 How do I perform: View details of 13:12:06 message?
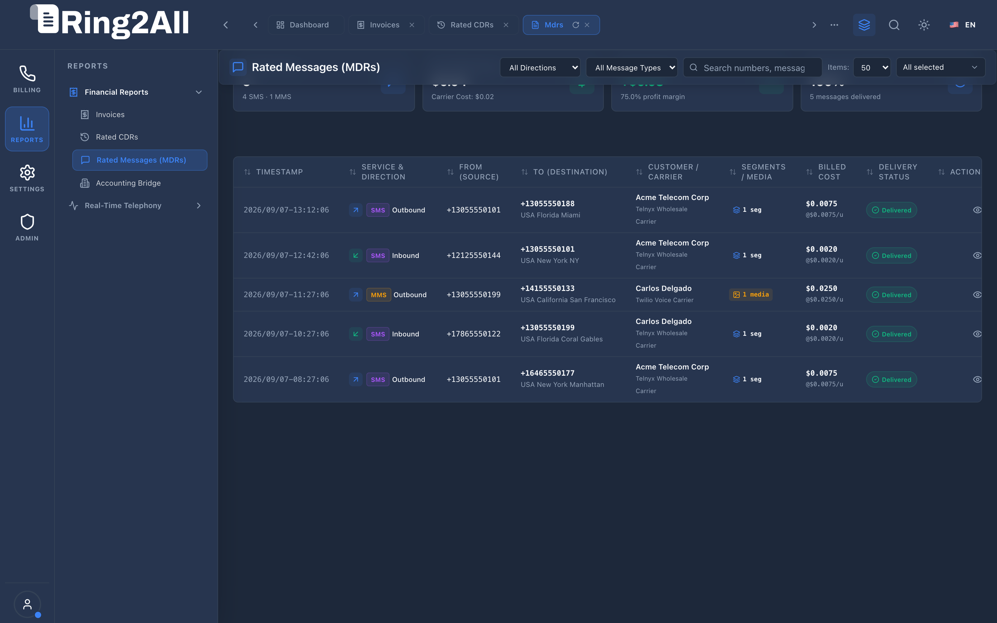(977, 210)
